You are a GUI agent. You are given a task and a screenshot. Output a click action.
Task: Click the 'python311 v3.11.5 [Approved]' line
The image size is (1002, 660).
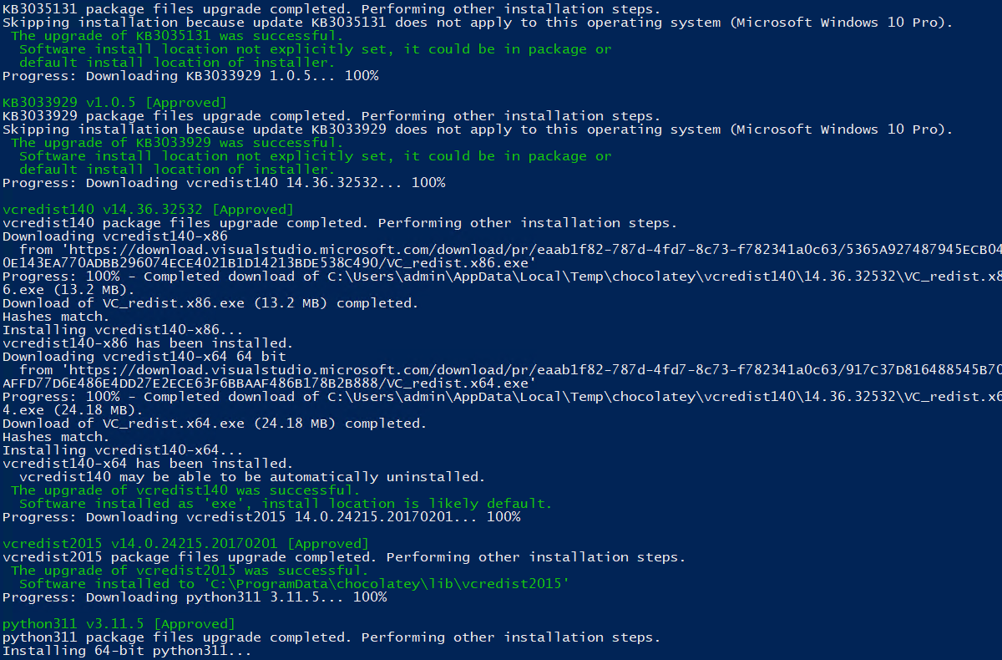pos(119,624)
